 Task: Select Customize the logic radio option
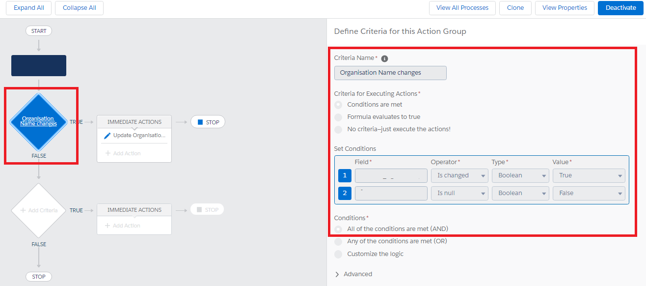(x=338, y=254)
